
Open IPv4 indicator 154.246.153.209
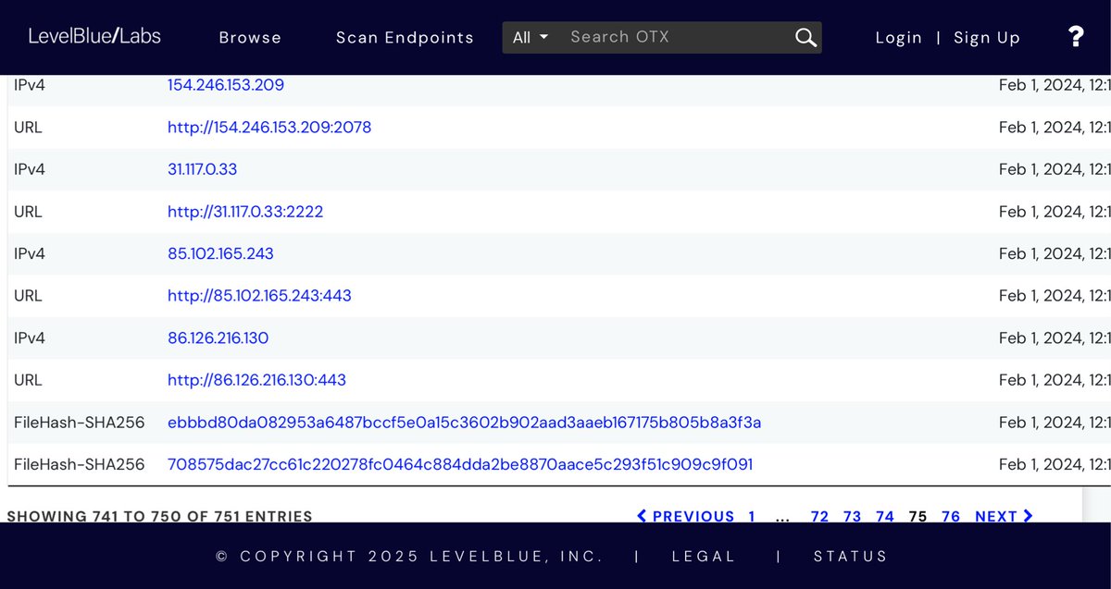tap(226, 85)
